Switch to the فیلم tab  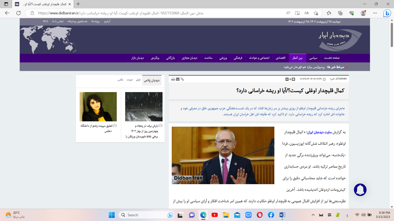point(138,80)
